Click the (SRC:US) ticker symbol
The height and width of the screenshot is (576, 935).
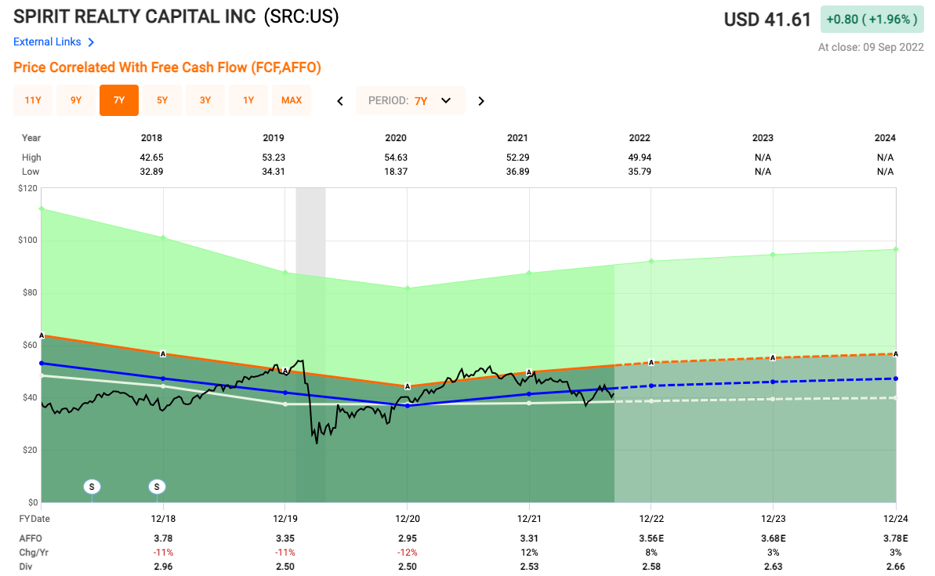tap(301, 16)
